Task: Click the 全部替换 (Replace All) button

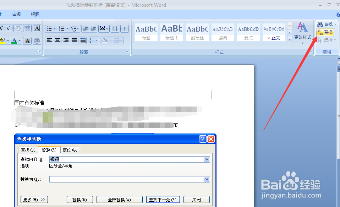Action: coord(119,199)
